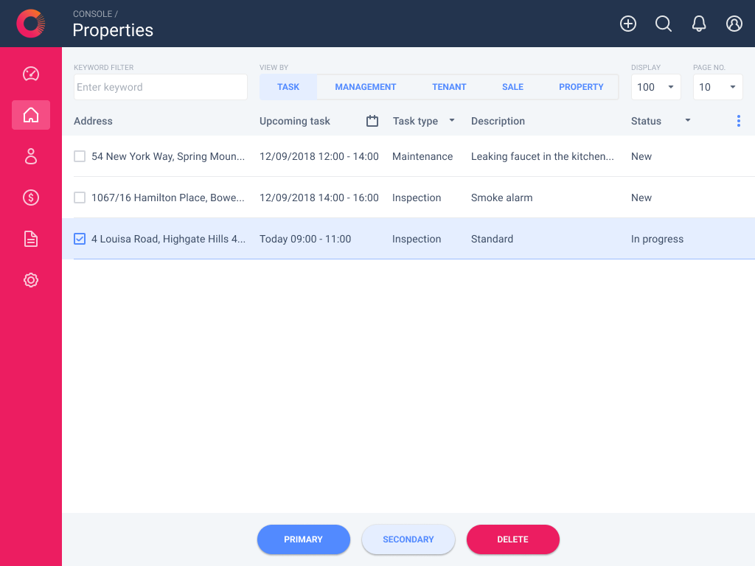Click the Standard description cell
The image size is (755, 566).
(492, 239)
